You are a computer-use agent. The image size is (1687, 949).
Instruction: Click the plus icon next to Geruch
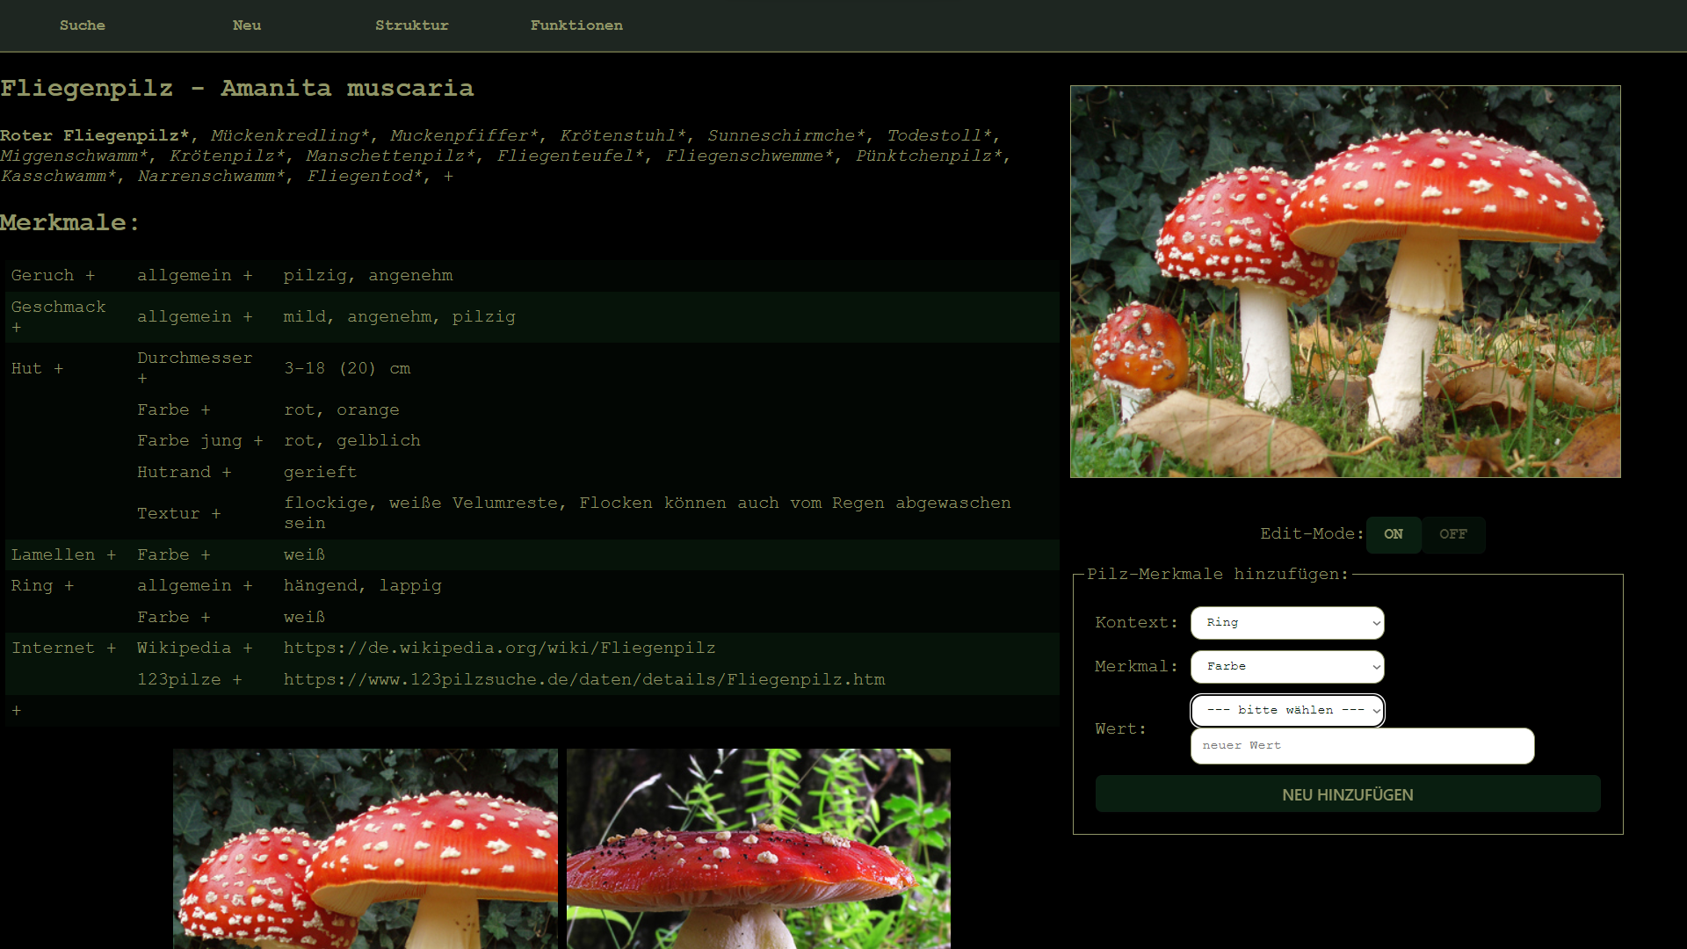coord(90,276)
